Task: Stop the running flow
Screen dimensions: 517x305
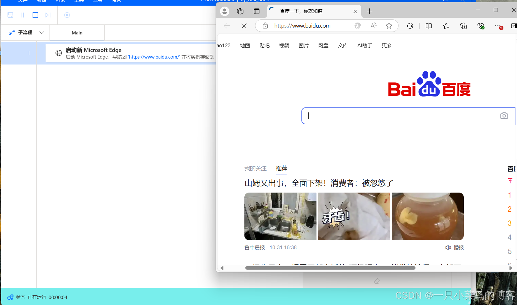Action: [35, 15]
